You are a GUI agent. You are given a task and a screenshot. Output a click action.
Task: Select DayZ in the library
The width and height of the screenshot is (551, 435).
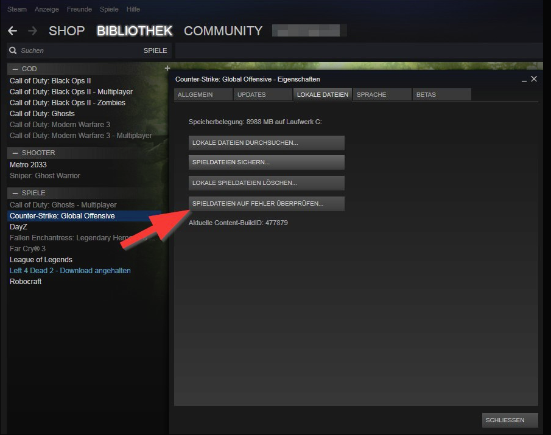coord(19,227)
